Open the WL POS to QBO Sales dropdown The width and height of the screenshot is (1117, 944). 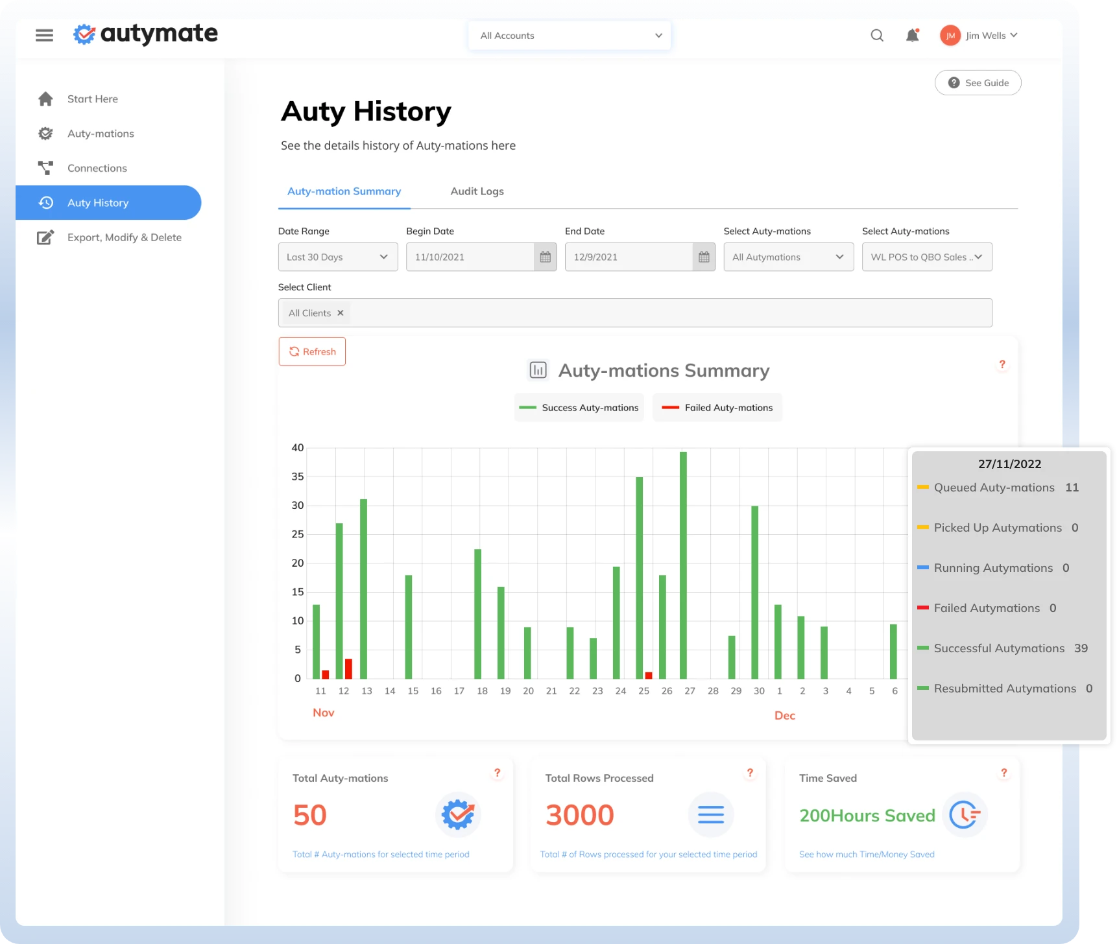[926, 257]
